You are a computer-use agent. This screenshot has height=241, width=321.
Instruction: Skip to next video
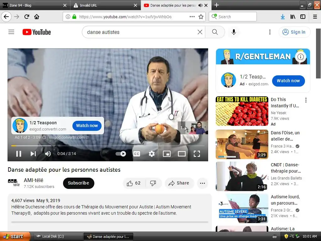tap(33, 154)
